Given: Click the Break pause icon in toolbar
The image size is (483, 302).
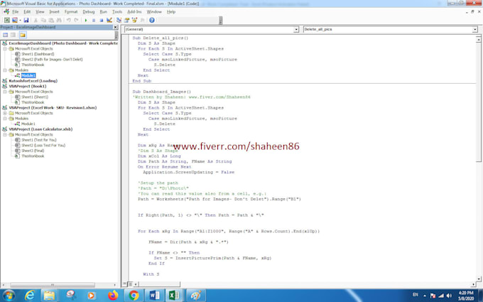Looking at the screenshot, I should (x=94, y=20).
